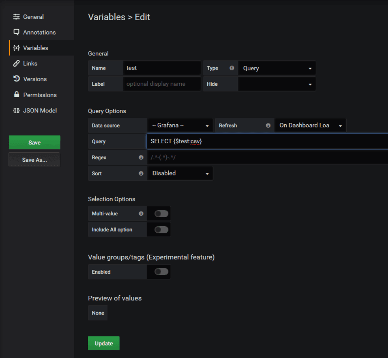The image size is (388, 358).
Task: Click into the Query text field
Action: [x=266, y=142]
